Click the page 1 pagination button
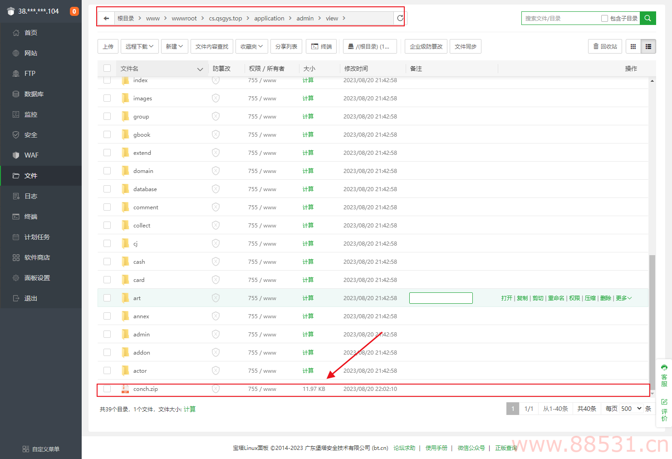The image size is (672, 459). [x=513, y=409]
